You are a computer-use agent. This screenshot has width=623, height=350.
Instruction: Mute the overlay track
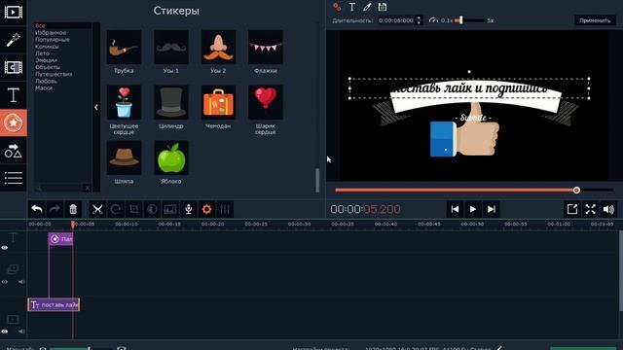tap(21, 282)
